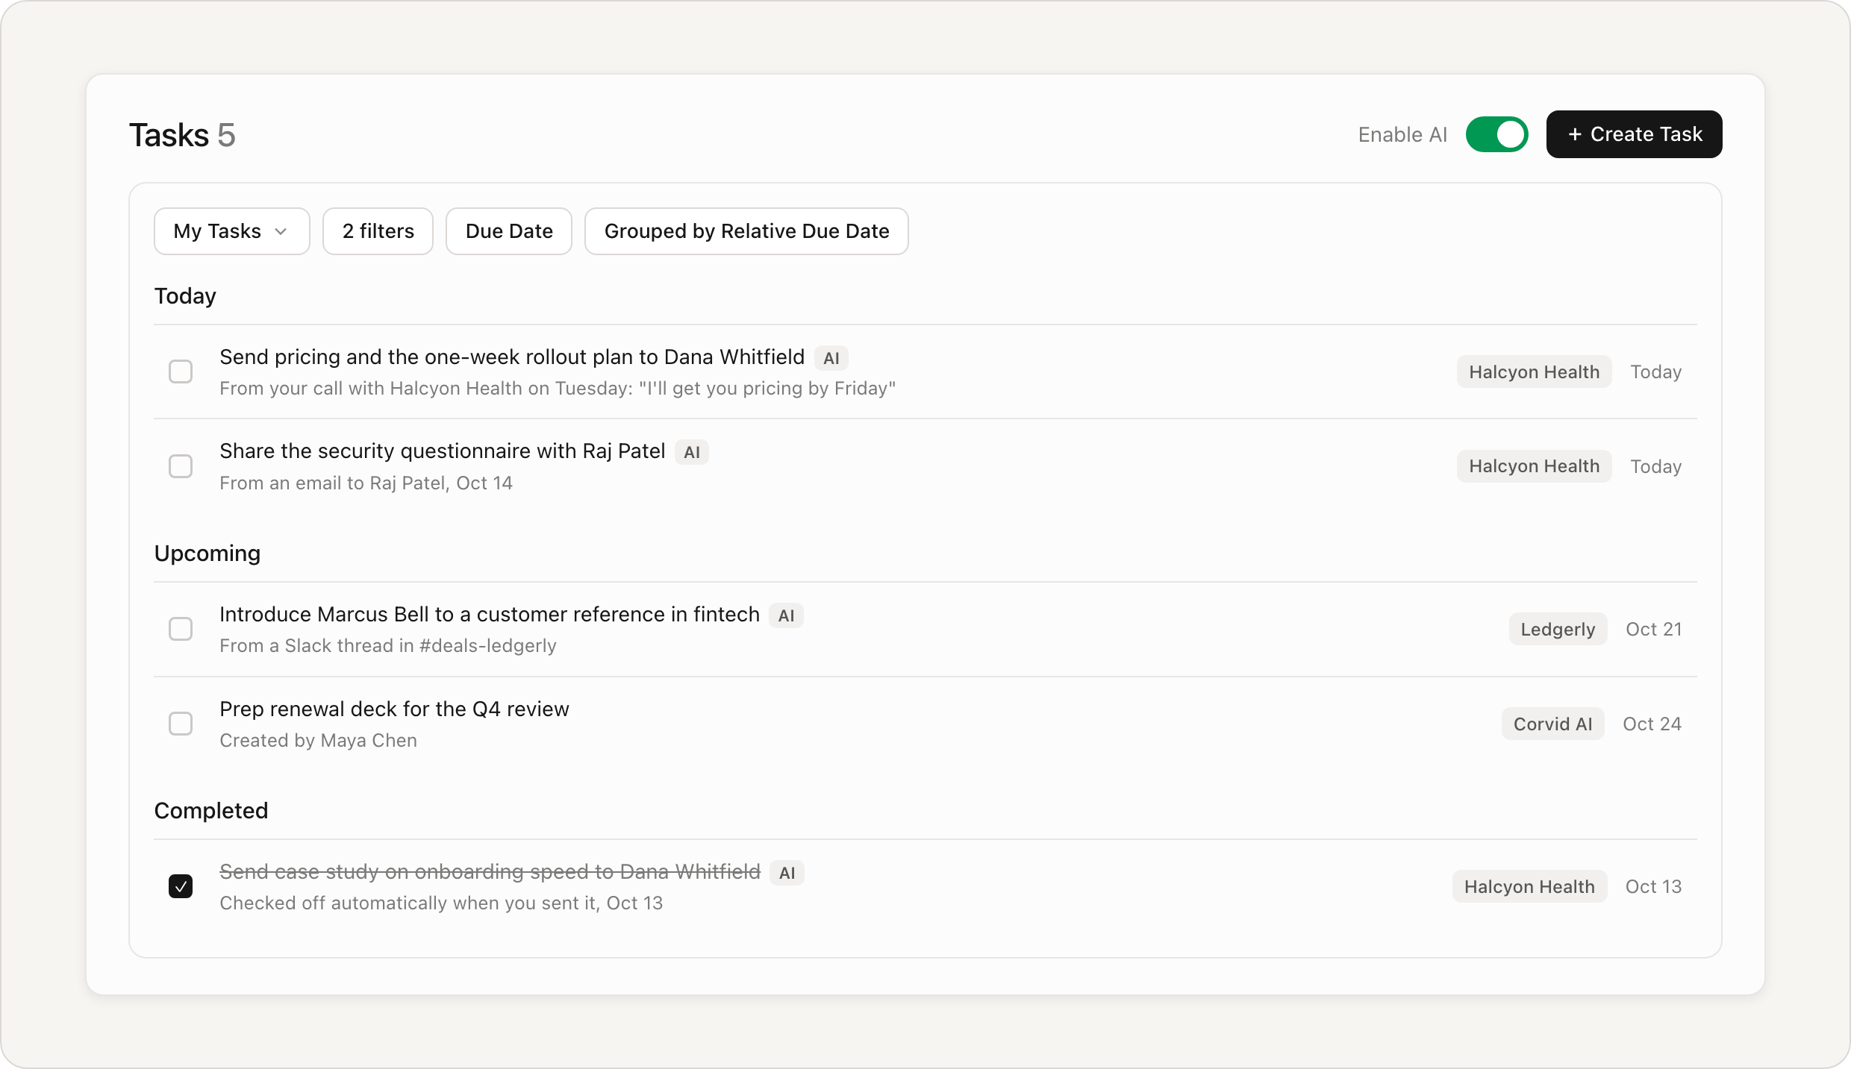
Task: Toggle the Enable AI switch
Action: click(1496, 134)
